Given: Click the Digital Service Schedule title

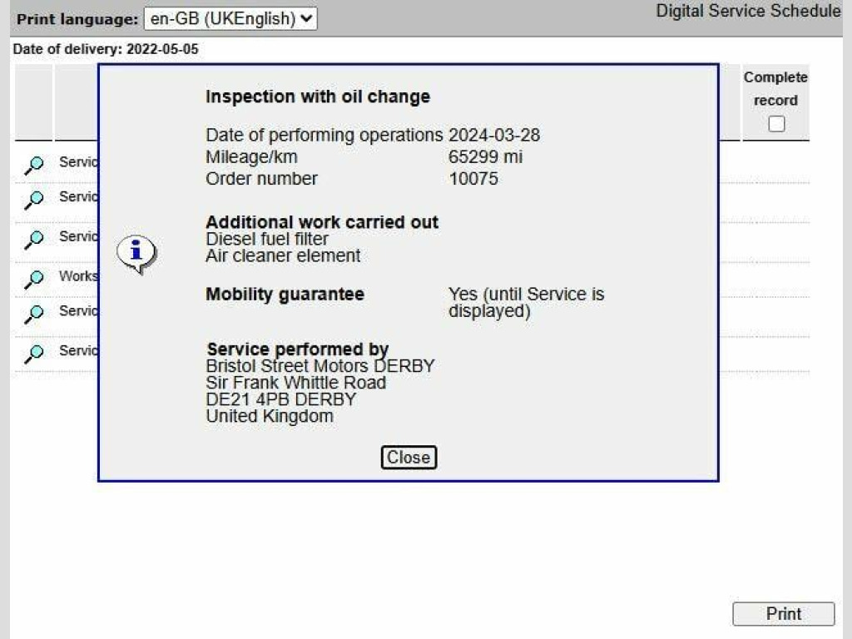Looking at the screenshot, I should pos(748,11).
